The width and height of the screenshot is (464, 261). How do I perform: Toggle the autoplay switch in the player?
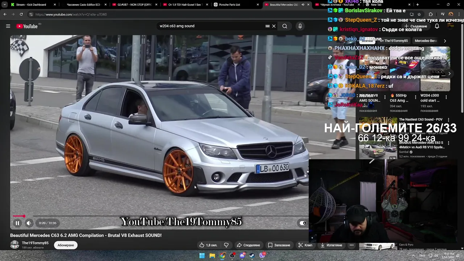[x=303, y=223]
